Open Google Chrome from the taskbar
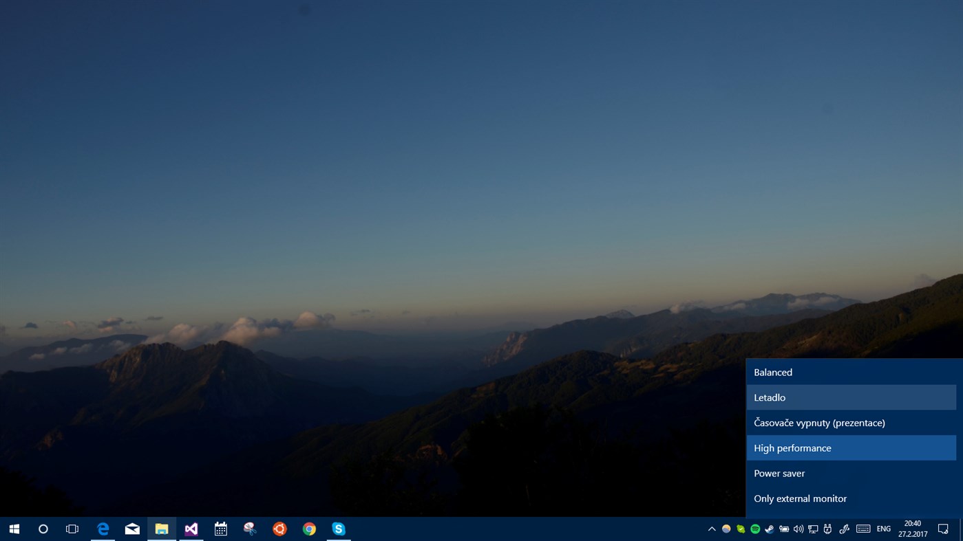 point(308,529)
